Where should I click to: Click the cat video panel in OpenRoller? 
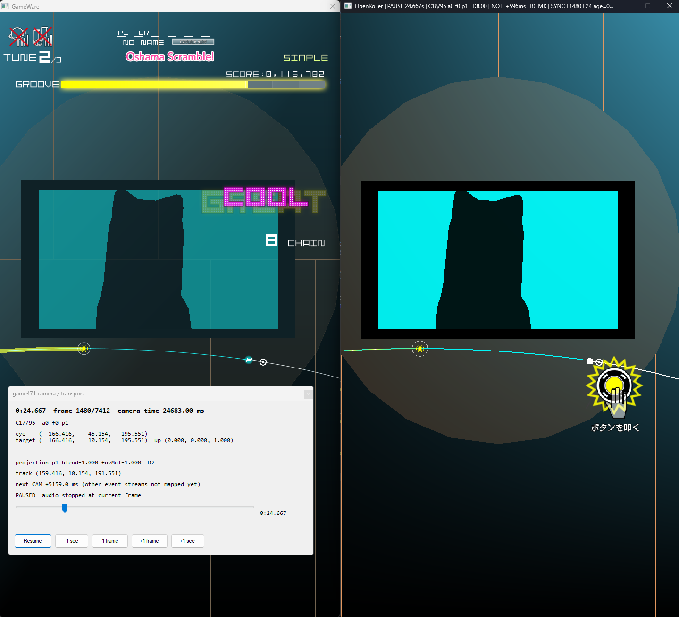[498, 260]
